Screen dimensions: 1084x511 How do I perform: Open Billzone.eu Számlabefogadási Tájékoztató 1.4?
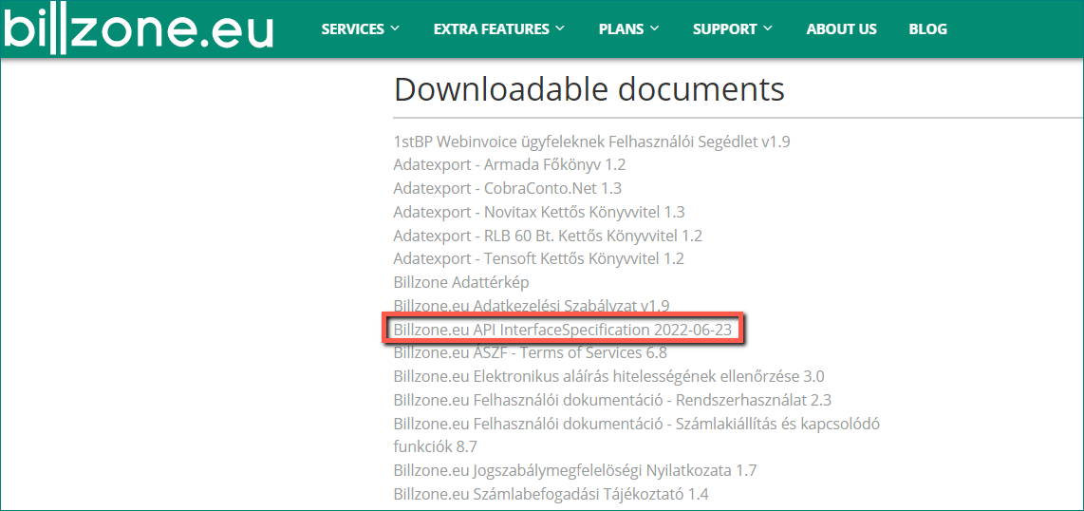(551, 495)
